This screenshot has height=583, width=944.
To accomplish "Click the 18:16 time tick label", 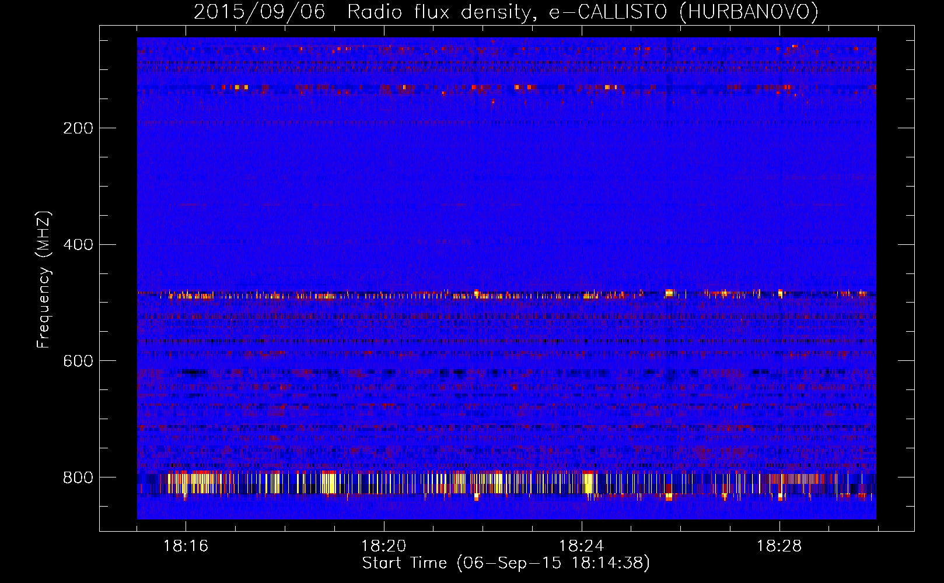I will click(x=186, y=546).
